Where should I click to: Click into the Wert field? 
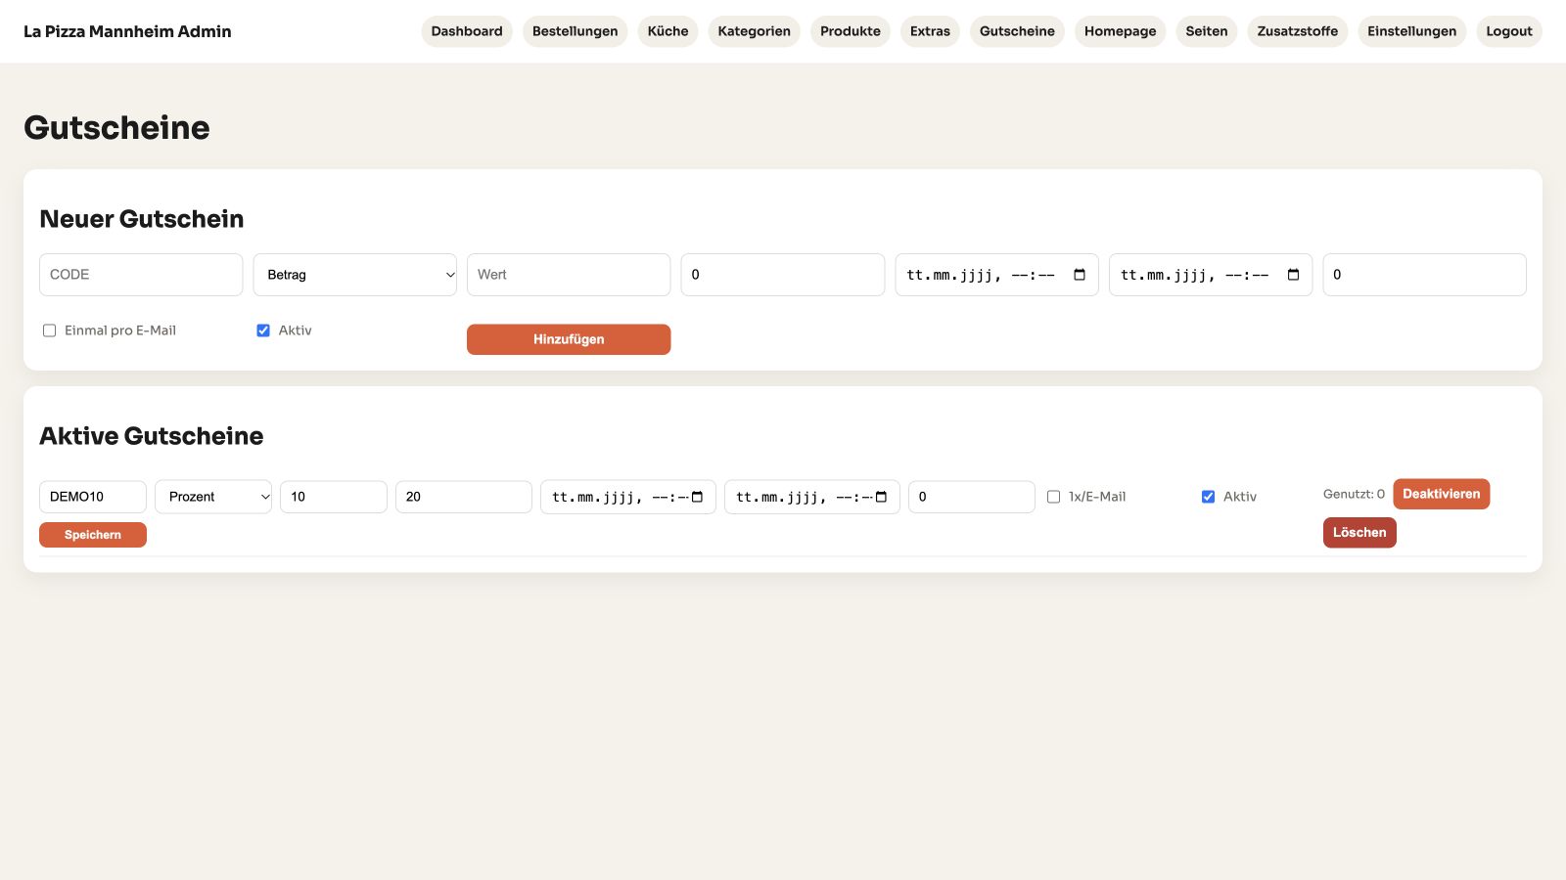click(569, 275)
